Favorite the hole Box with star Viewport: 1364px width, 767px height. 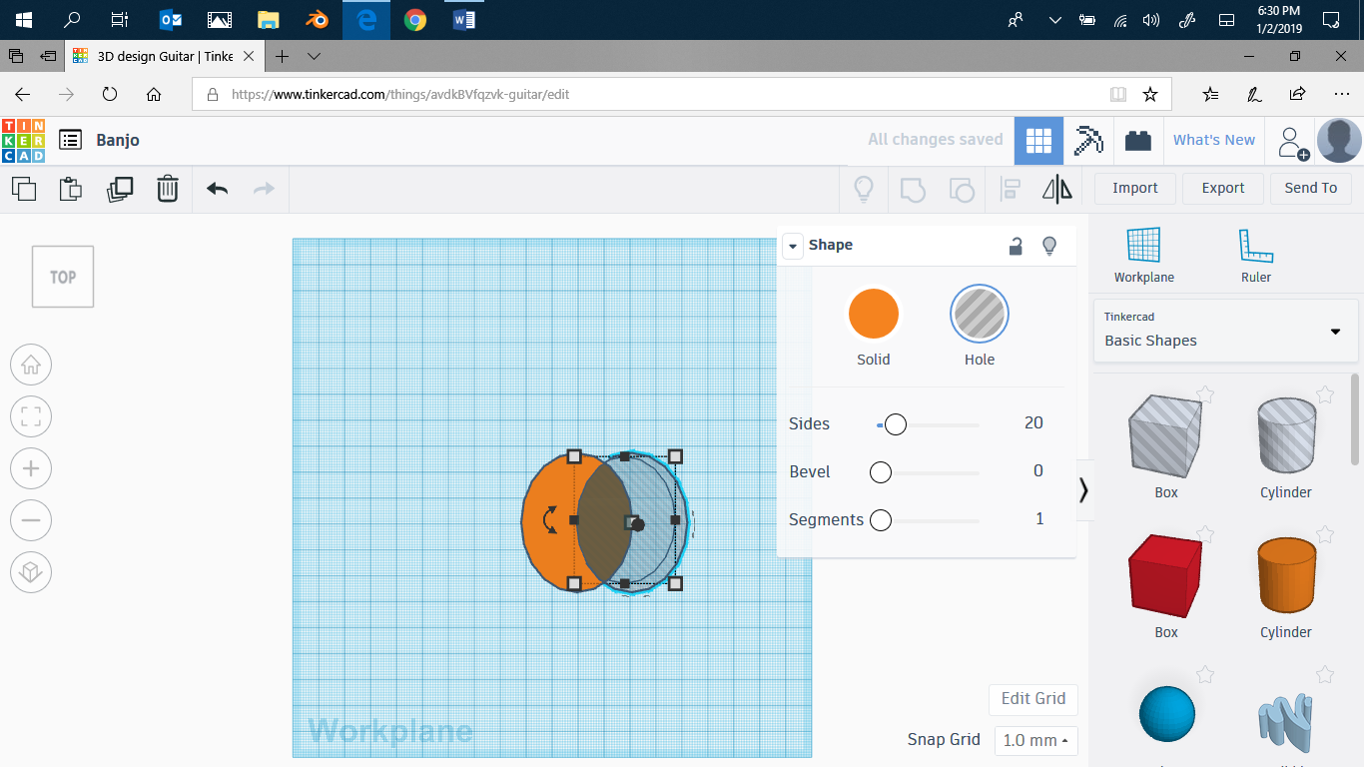tap(1205, 395)
